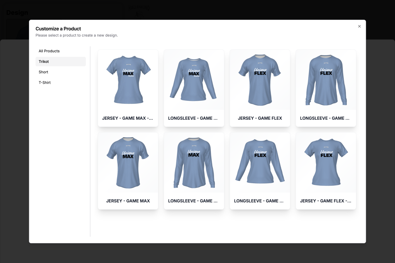Open the T-Shirt category
Image resolution: width=395 pixels, height=263 pixels.
(x=45, y=83)
